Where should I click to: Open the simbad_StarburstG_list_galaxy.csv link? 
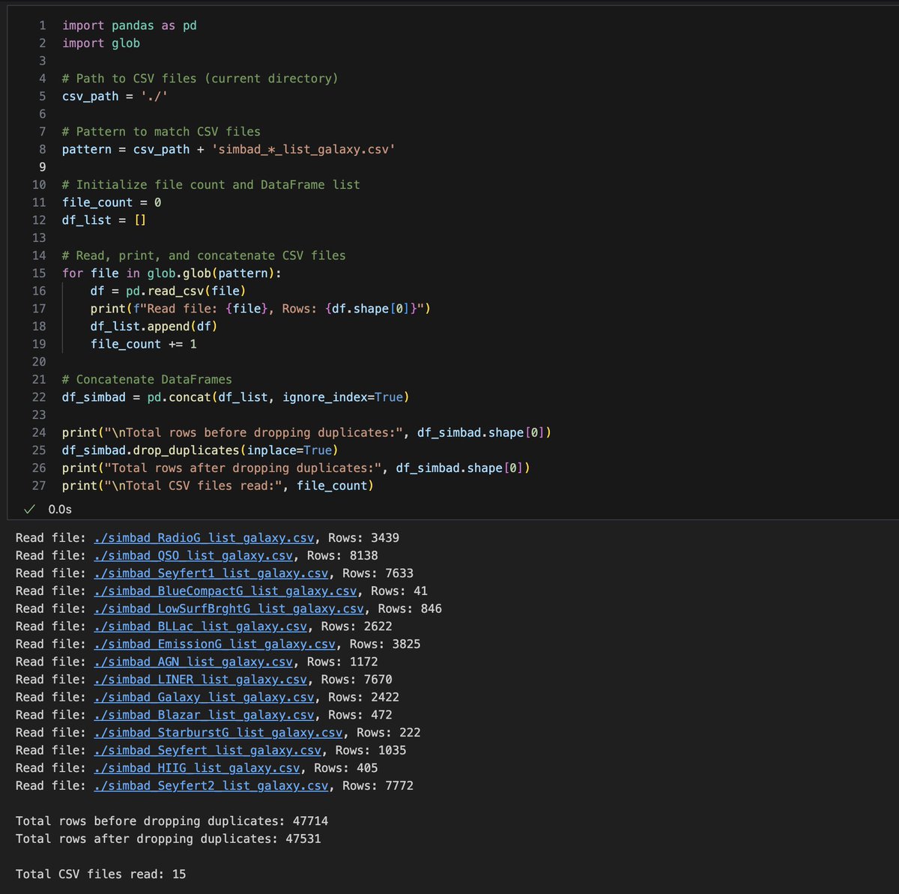(219, 733)
